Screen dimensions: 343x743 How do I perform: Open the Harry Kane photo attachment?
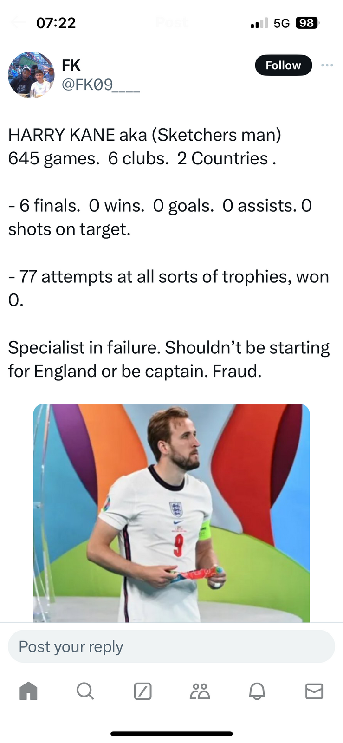[x=171, y=513]
